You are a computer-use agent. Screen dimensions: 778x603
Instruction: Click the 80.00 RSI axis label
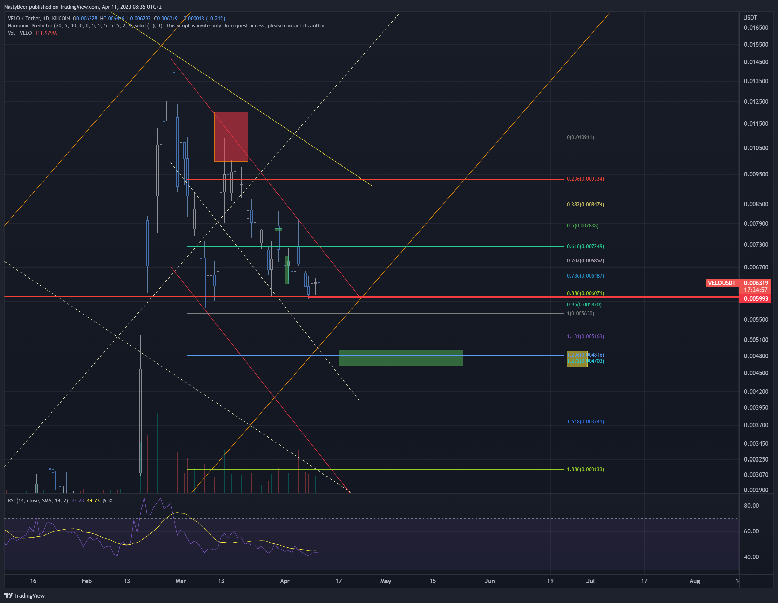(751, 506)
